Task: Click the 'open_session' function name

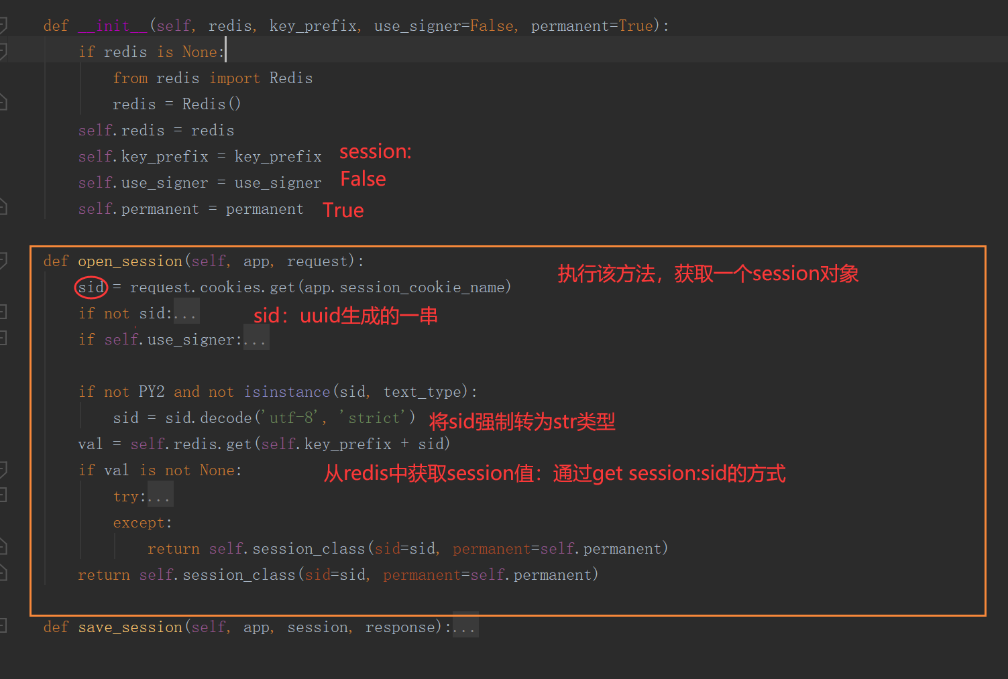Action: coord(130,261)
